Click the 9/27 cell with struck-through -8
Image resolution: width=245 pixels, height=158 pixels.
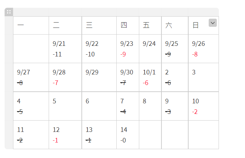click(31, 77)
